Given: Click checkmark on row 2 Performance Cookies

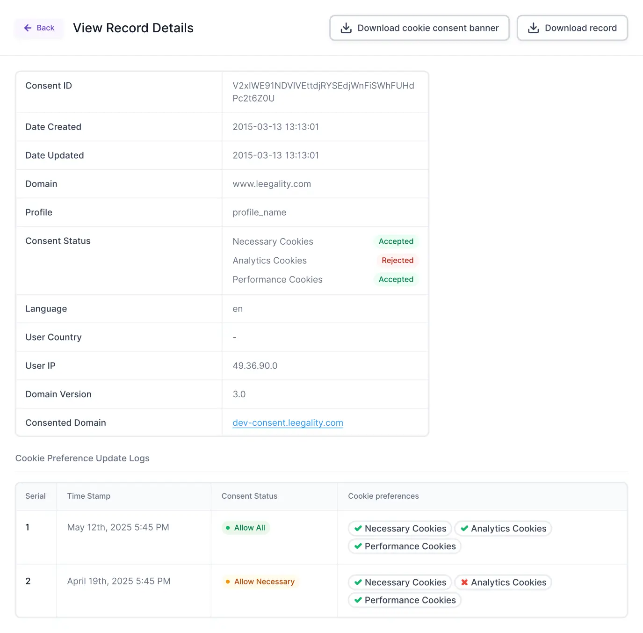Looking at the screenshot, I should tap(358, 600).
